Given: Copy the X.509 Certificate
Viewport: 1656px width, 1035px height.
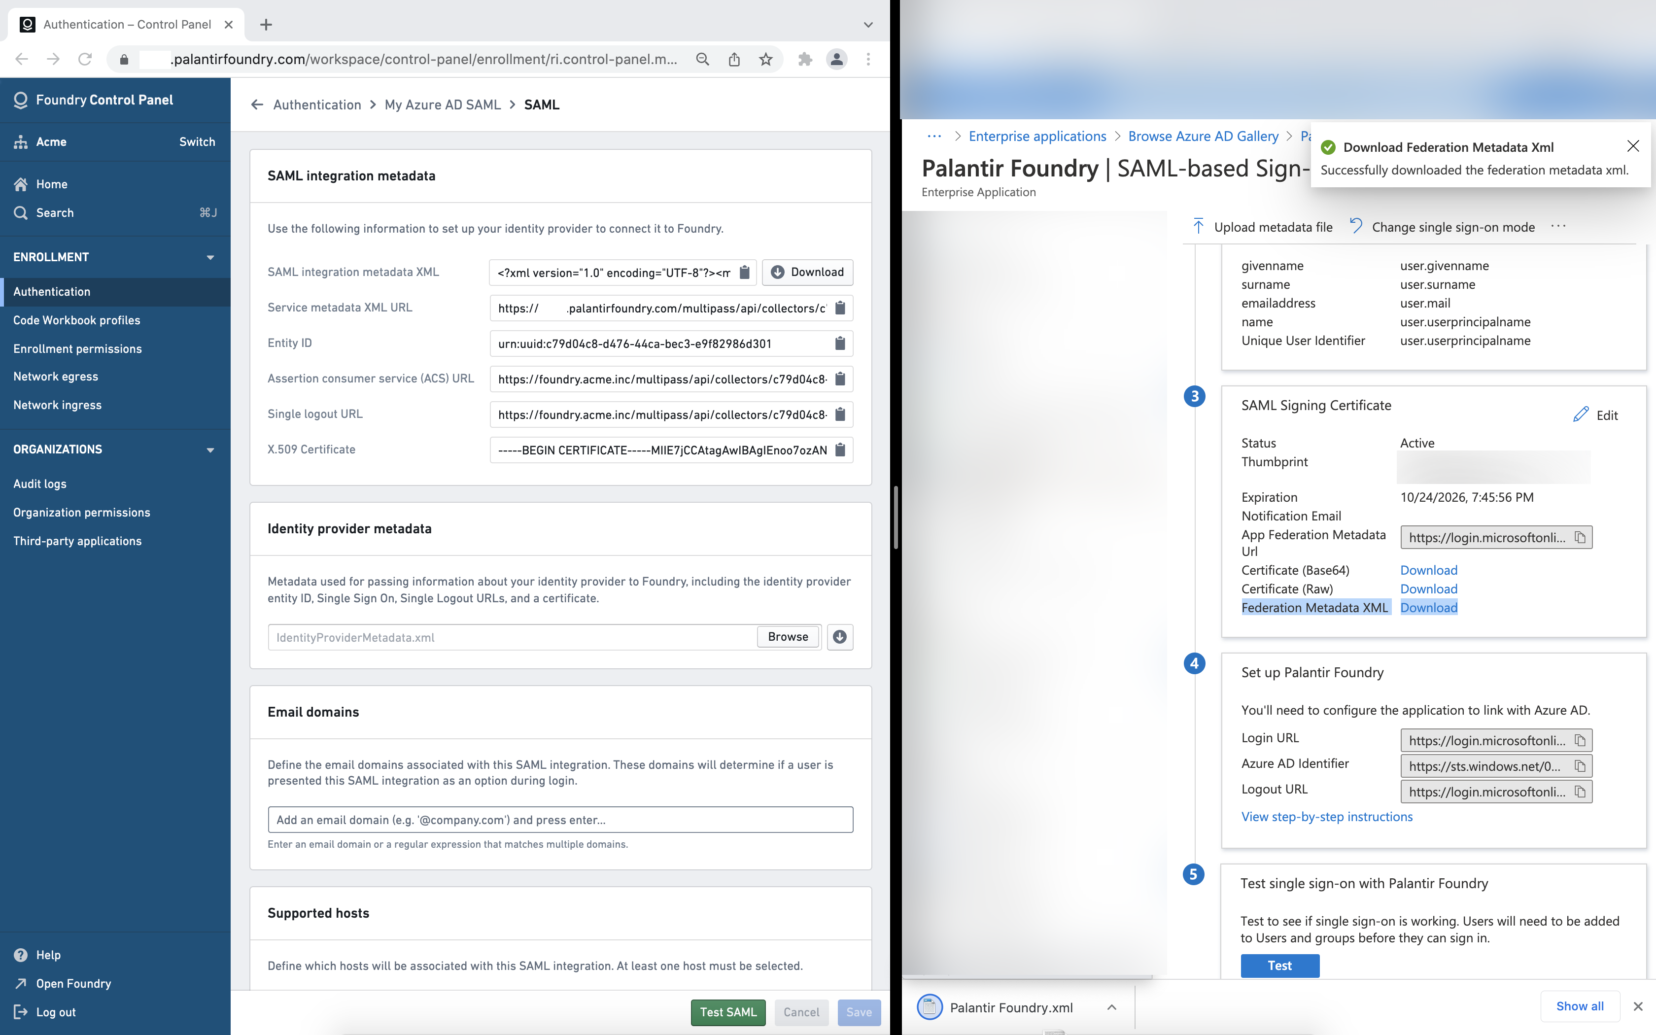Looking at the screenshot, I should 840,449.
